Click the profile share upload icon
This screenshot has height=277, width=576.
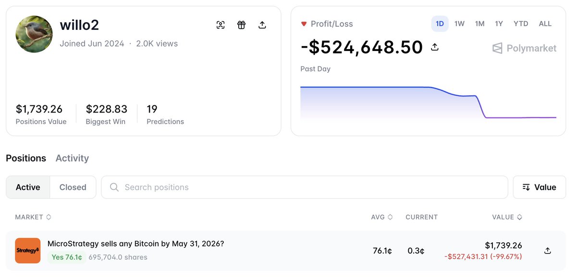(262, 25)
